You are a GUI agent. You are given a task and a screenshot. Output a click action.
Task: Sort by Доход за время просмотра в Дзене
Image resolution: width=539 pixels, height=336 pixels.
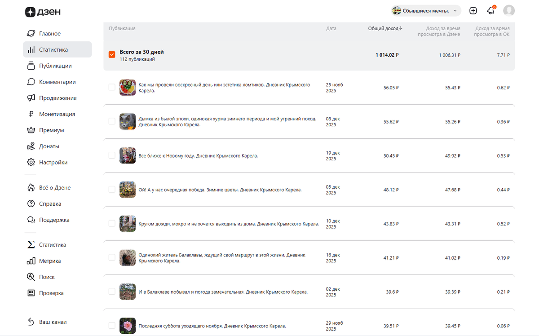439,31
